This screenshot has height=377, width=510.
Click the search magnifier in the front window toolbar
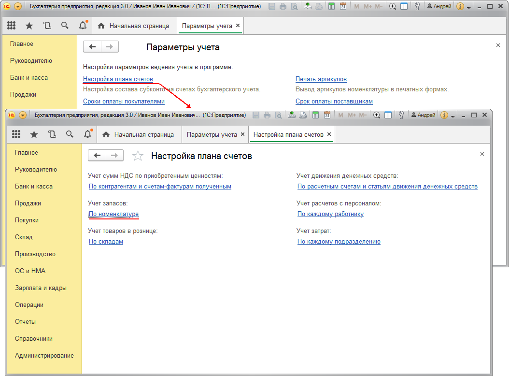pyautogui.click(x=70, y=134)
